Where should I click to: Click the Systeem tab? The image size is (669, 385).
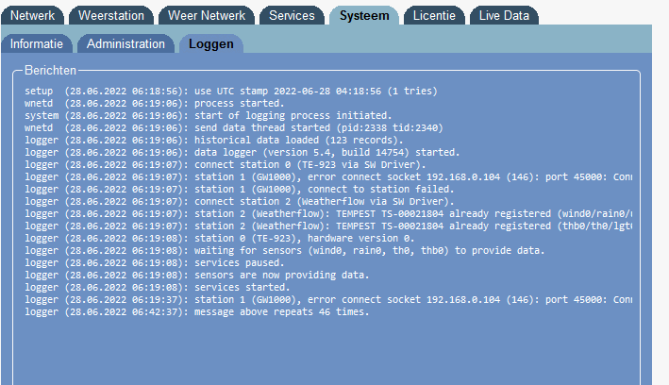[x=363, y=15]
